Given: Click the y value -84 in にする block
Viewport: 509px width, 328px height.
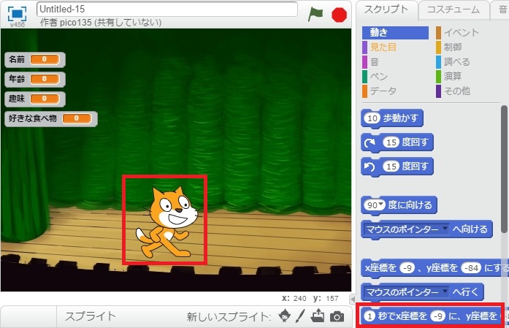Looking at the screenshot, I should (x=471, y=268).
